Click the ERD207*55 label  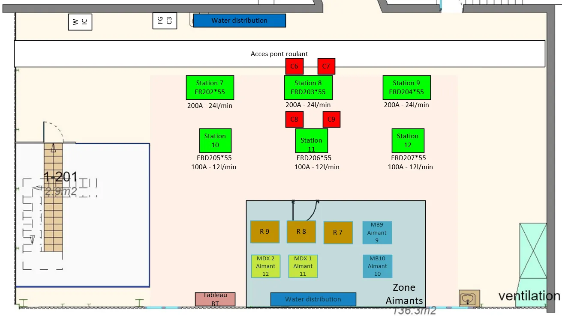(x=409, y=158)
